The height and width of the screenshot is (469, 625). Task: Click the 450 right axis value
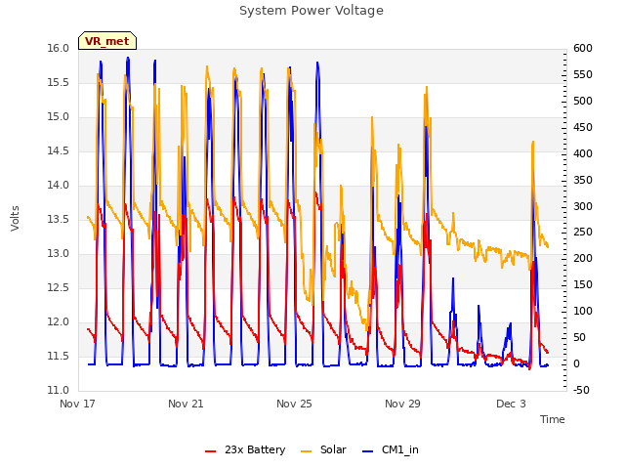pos(583,127)
